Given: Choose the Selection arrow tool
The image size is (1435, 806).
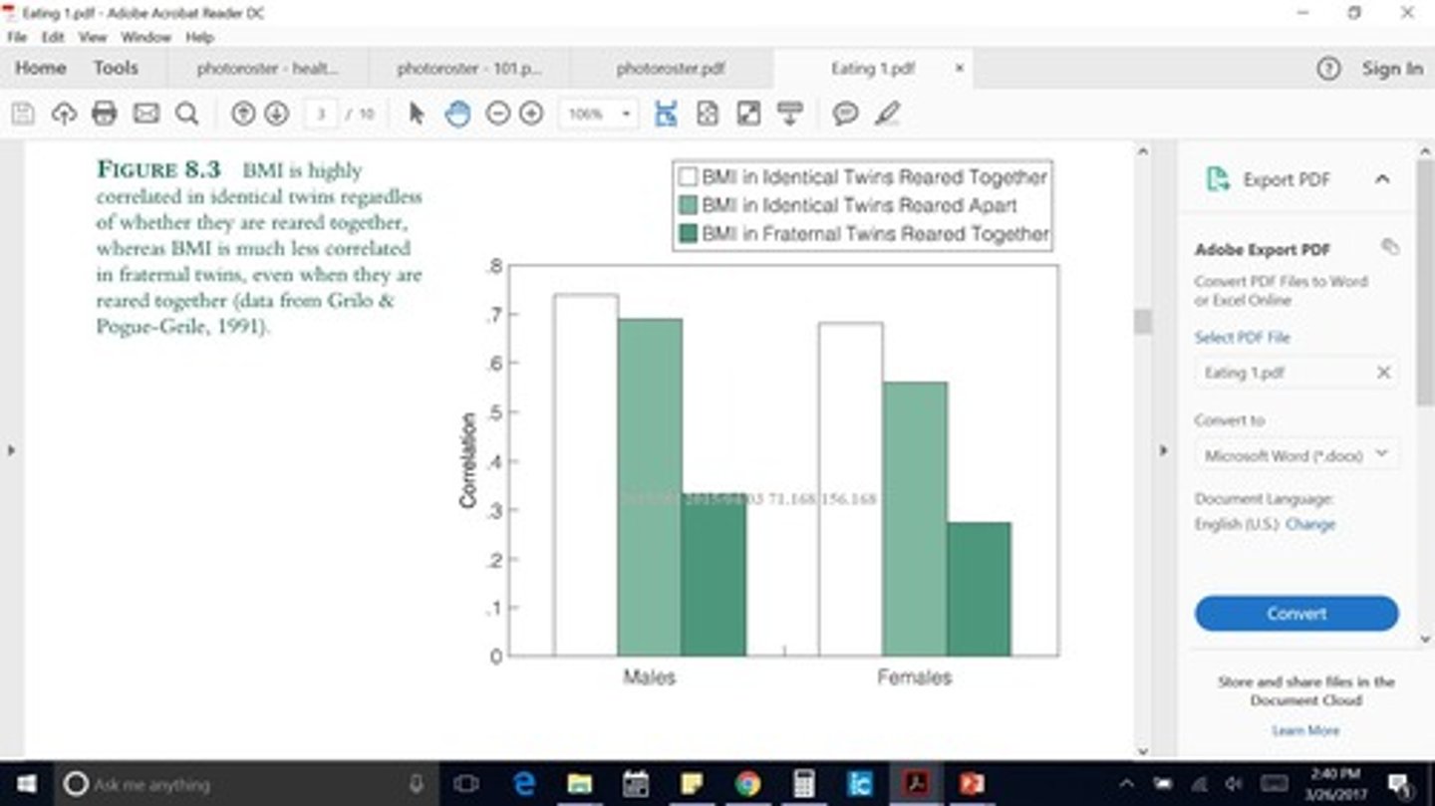Looking at the screenshot, I should 417,114.
